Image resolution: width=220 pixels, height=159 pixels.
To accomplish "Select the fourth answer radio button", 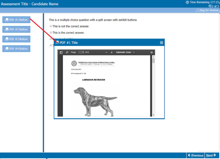I will pyautogui.click(x=51, y=45).
